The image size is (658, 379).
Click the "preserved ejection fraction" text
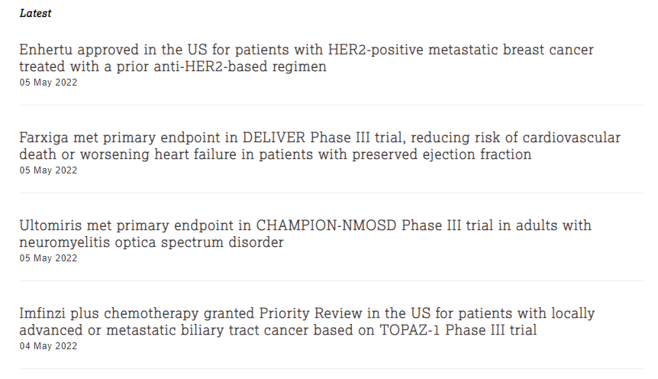point(442,154)
